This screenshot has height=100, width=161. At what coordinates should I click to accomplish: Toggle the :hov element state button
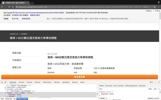(x=150, y=89)
